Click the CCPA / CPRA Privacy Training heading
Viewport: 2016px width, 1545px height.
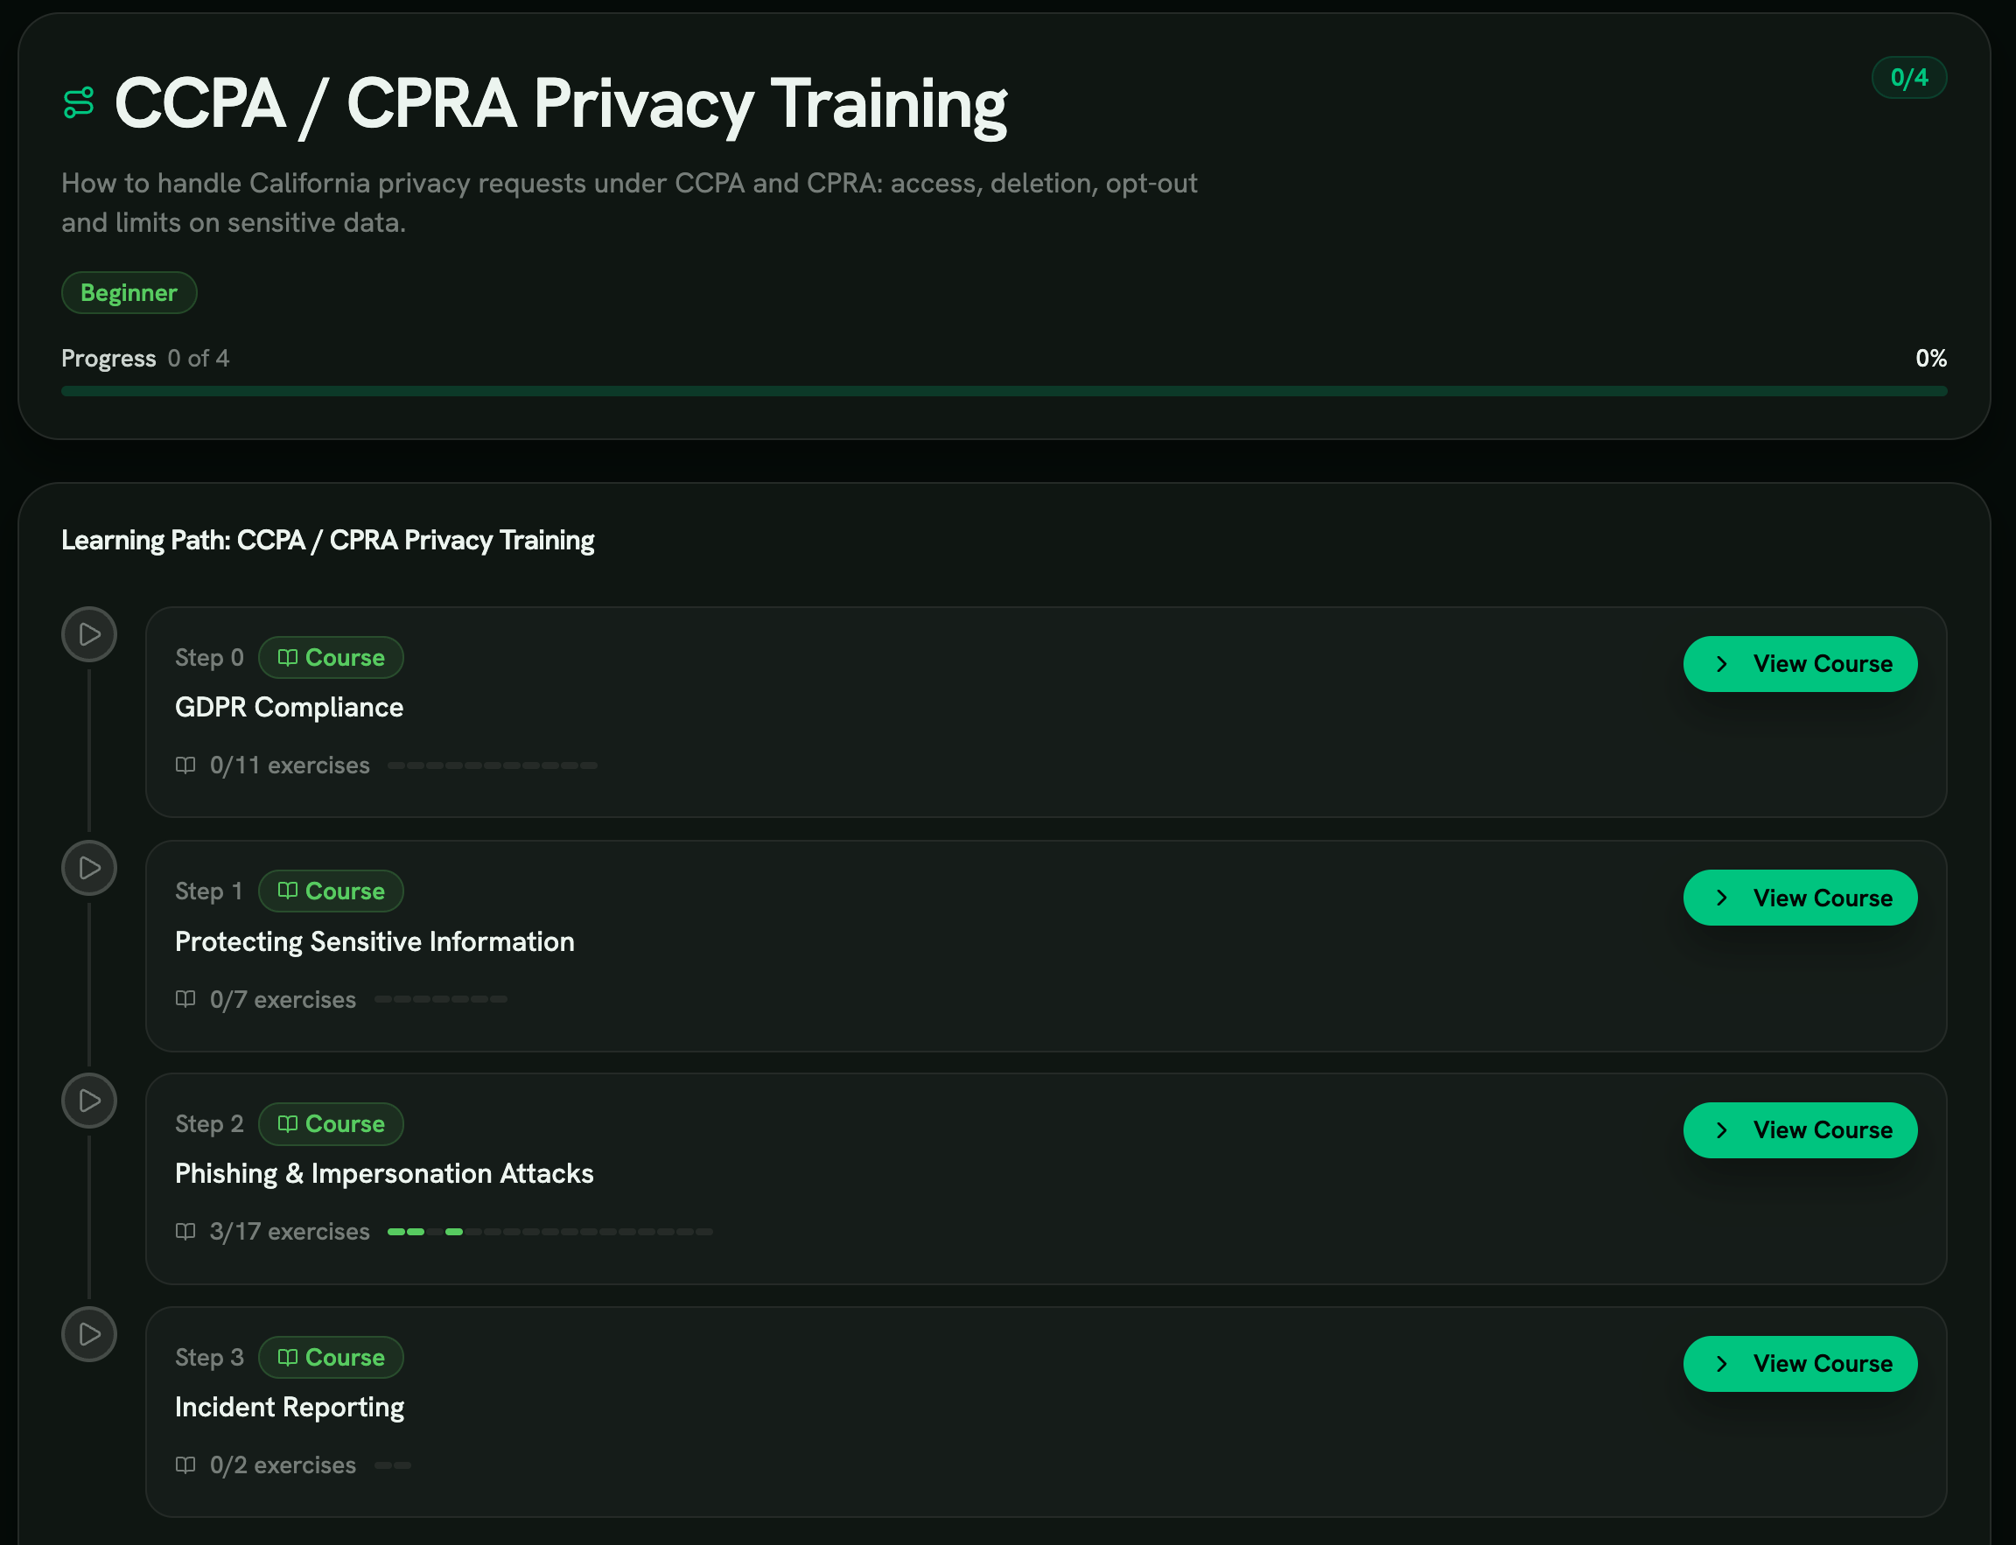pyautogui.click(x=561, y=104)
